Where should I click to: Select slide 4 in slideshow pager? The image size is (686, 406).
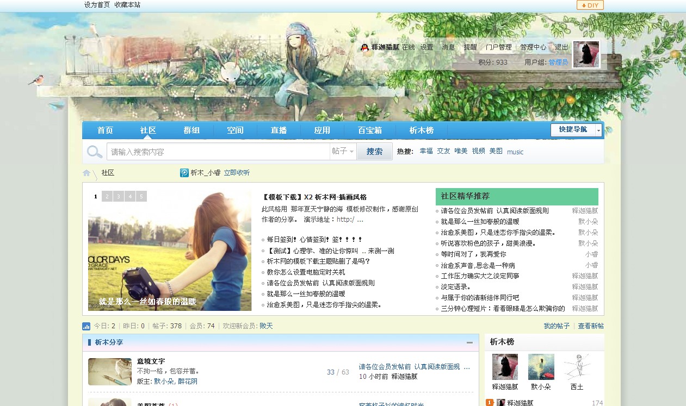(x=129, y=196)
